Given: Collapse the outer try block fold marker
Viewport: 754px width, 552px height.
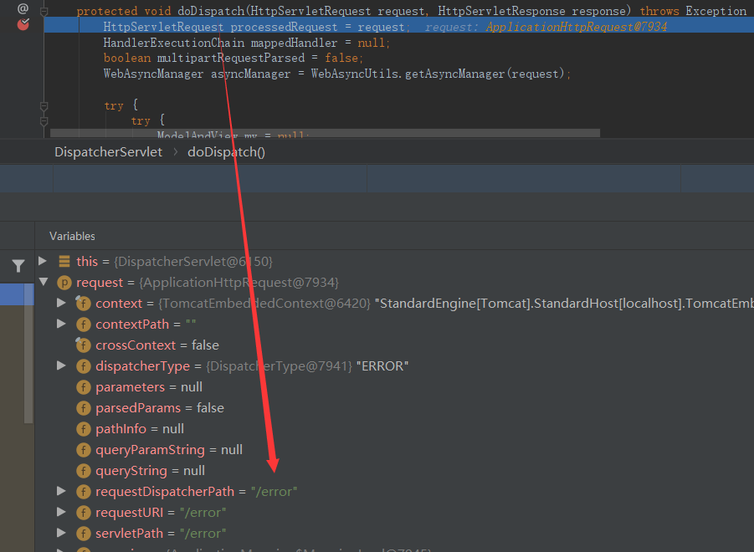Looking at the screenshot, I should pos(44,105).
